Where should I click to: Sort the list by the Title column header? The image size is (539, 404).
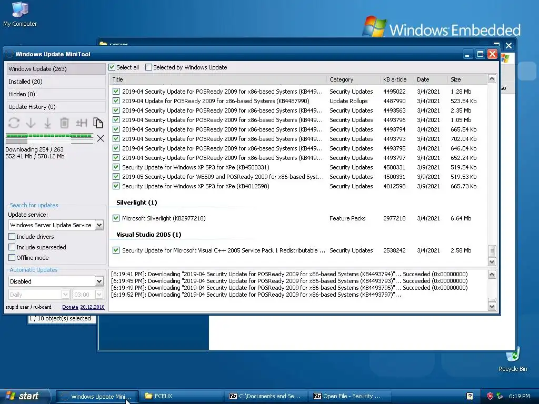[x=218, y=79]
